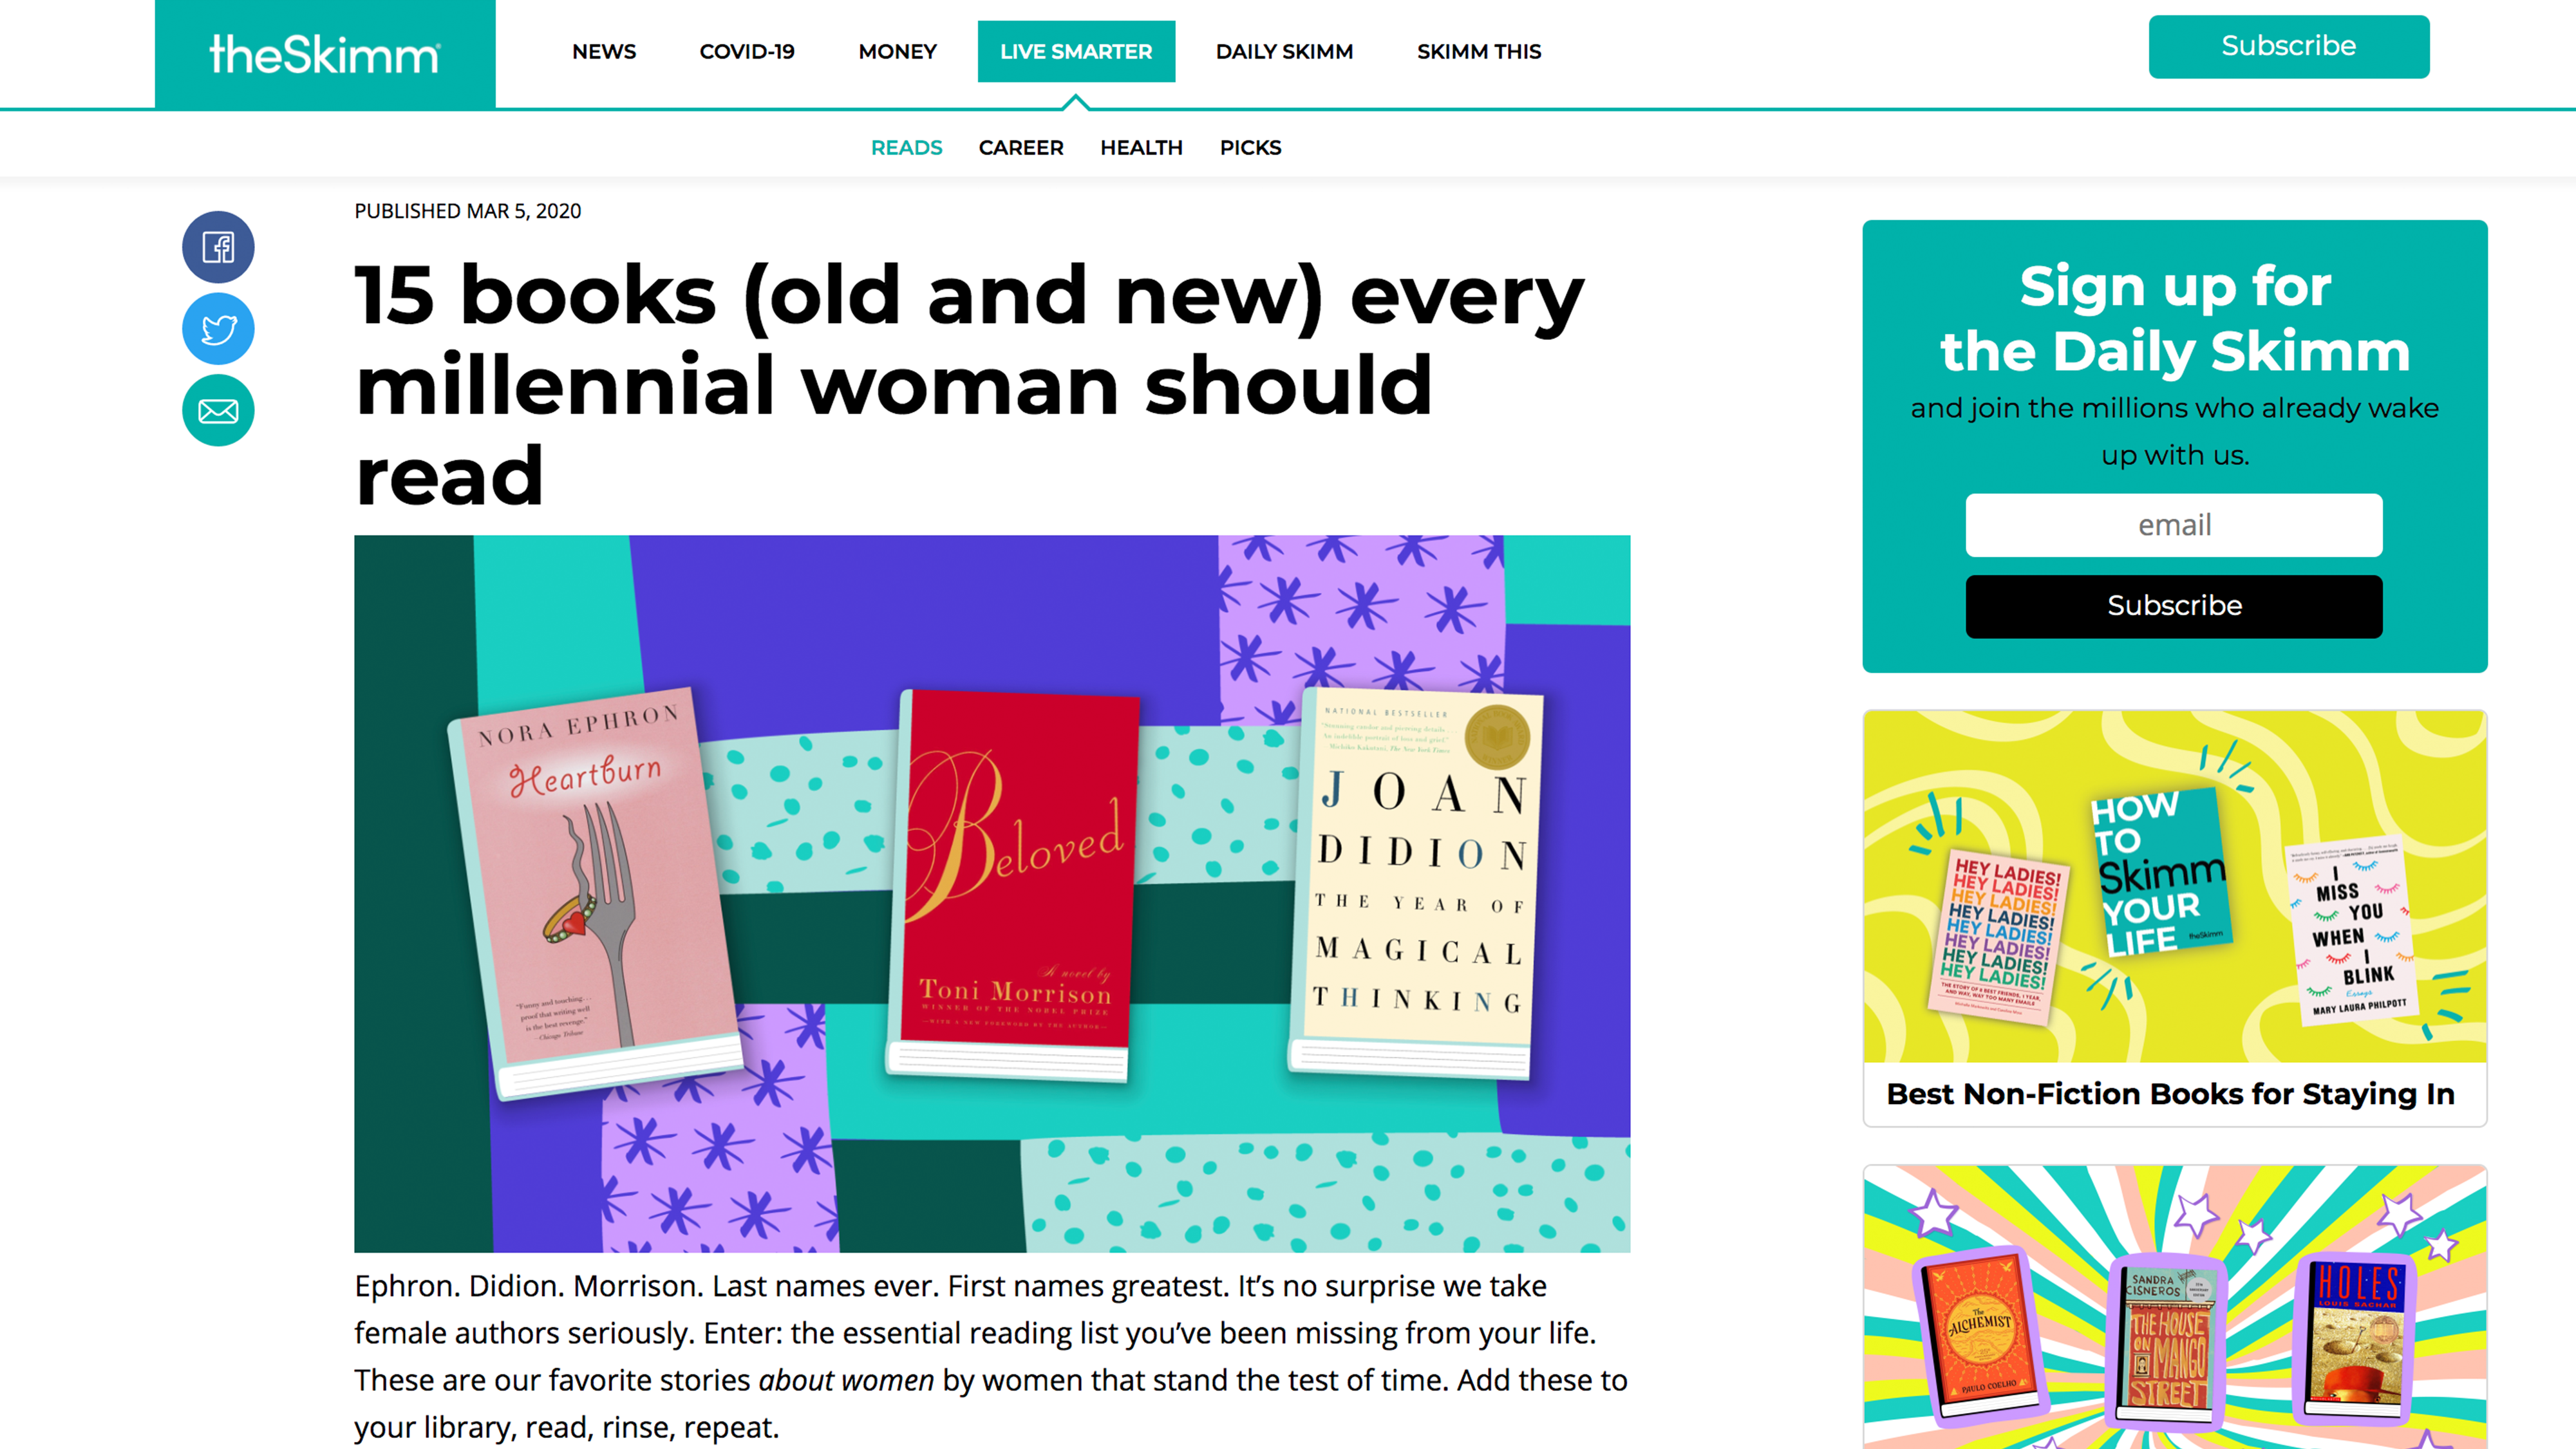Click the article hero book illustration
Viewport: 2576px width, 1449px height.
tap(991, 893)
